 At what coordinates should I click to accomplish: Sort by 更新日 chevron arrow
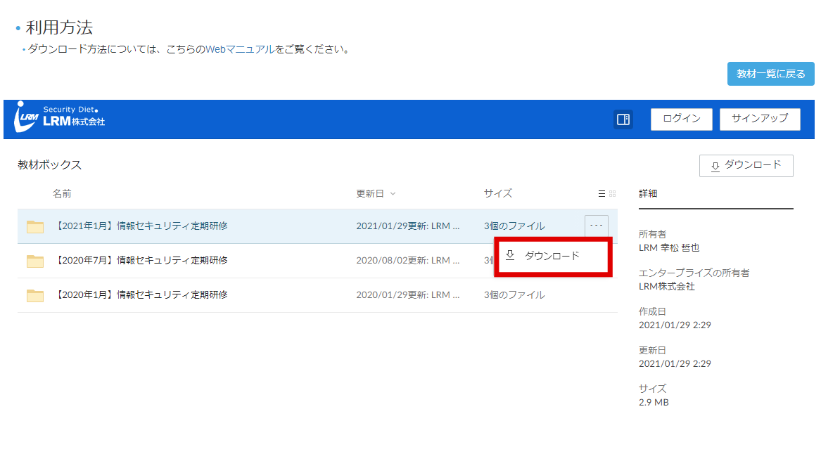pos(393,193)
